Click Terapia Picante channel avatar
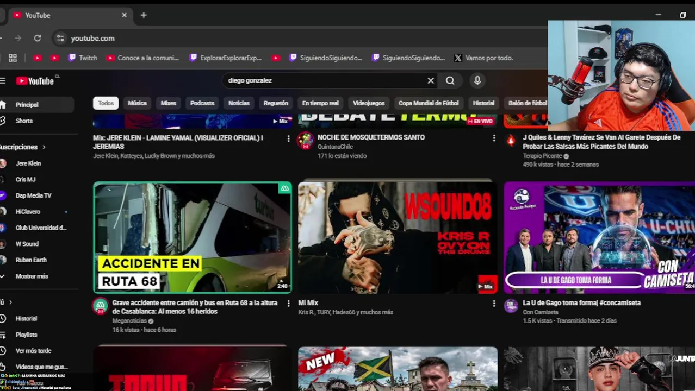 click(511, 141)
